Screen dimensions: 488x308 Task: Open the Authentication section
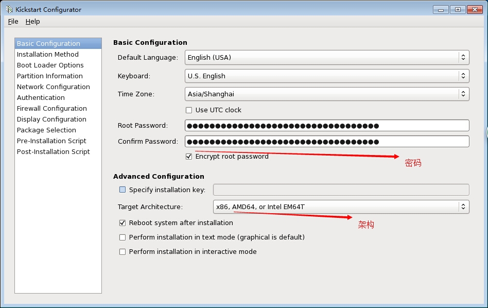[58, 98]
